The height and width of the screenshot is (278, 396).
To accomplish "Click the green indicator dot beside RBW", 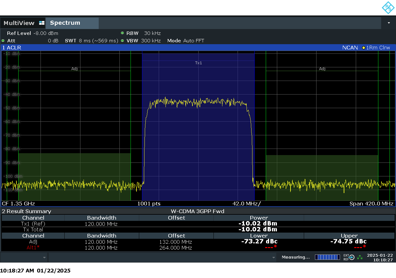I will pos(123,33).
